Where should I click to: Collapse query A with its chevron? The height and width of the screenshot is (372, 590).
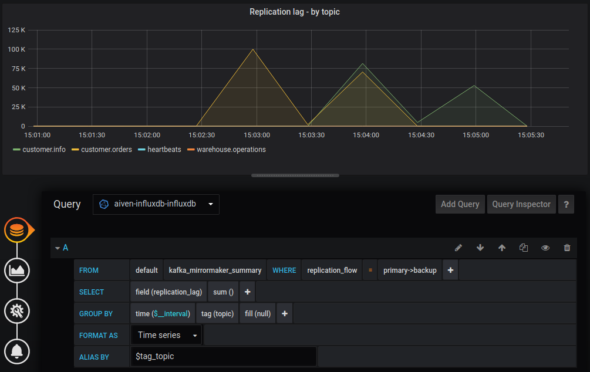56,248
